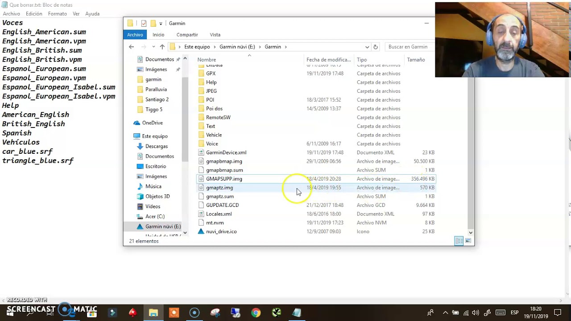Go up one folder level with up arrow
The image size is (571, 321).
point(162,47)
